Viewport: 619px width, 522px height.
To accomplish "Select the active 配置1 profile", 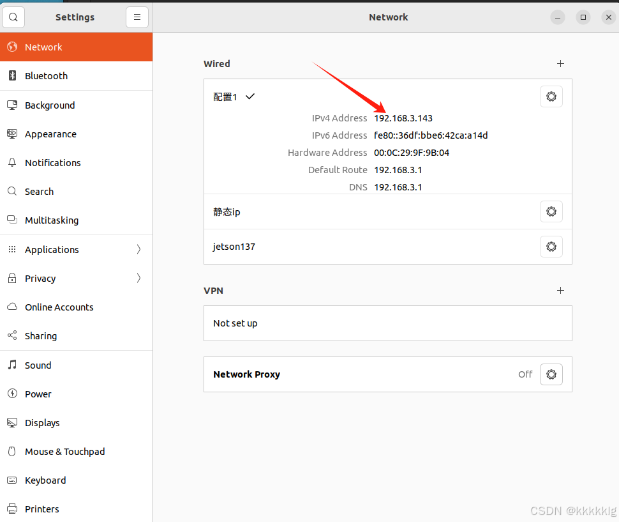I will click(225, 97).
